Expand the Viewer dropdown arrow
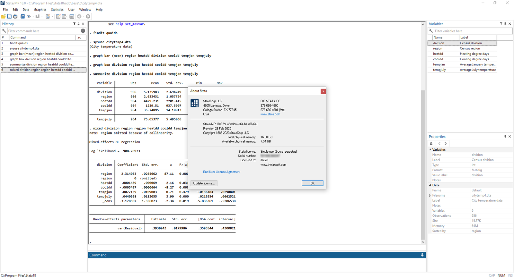This screenshot has height=278, width=514. point(33,16)
